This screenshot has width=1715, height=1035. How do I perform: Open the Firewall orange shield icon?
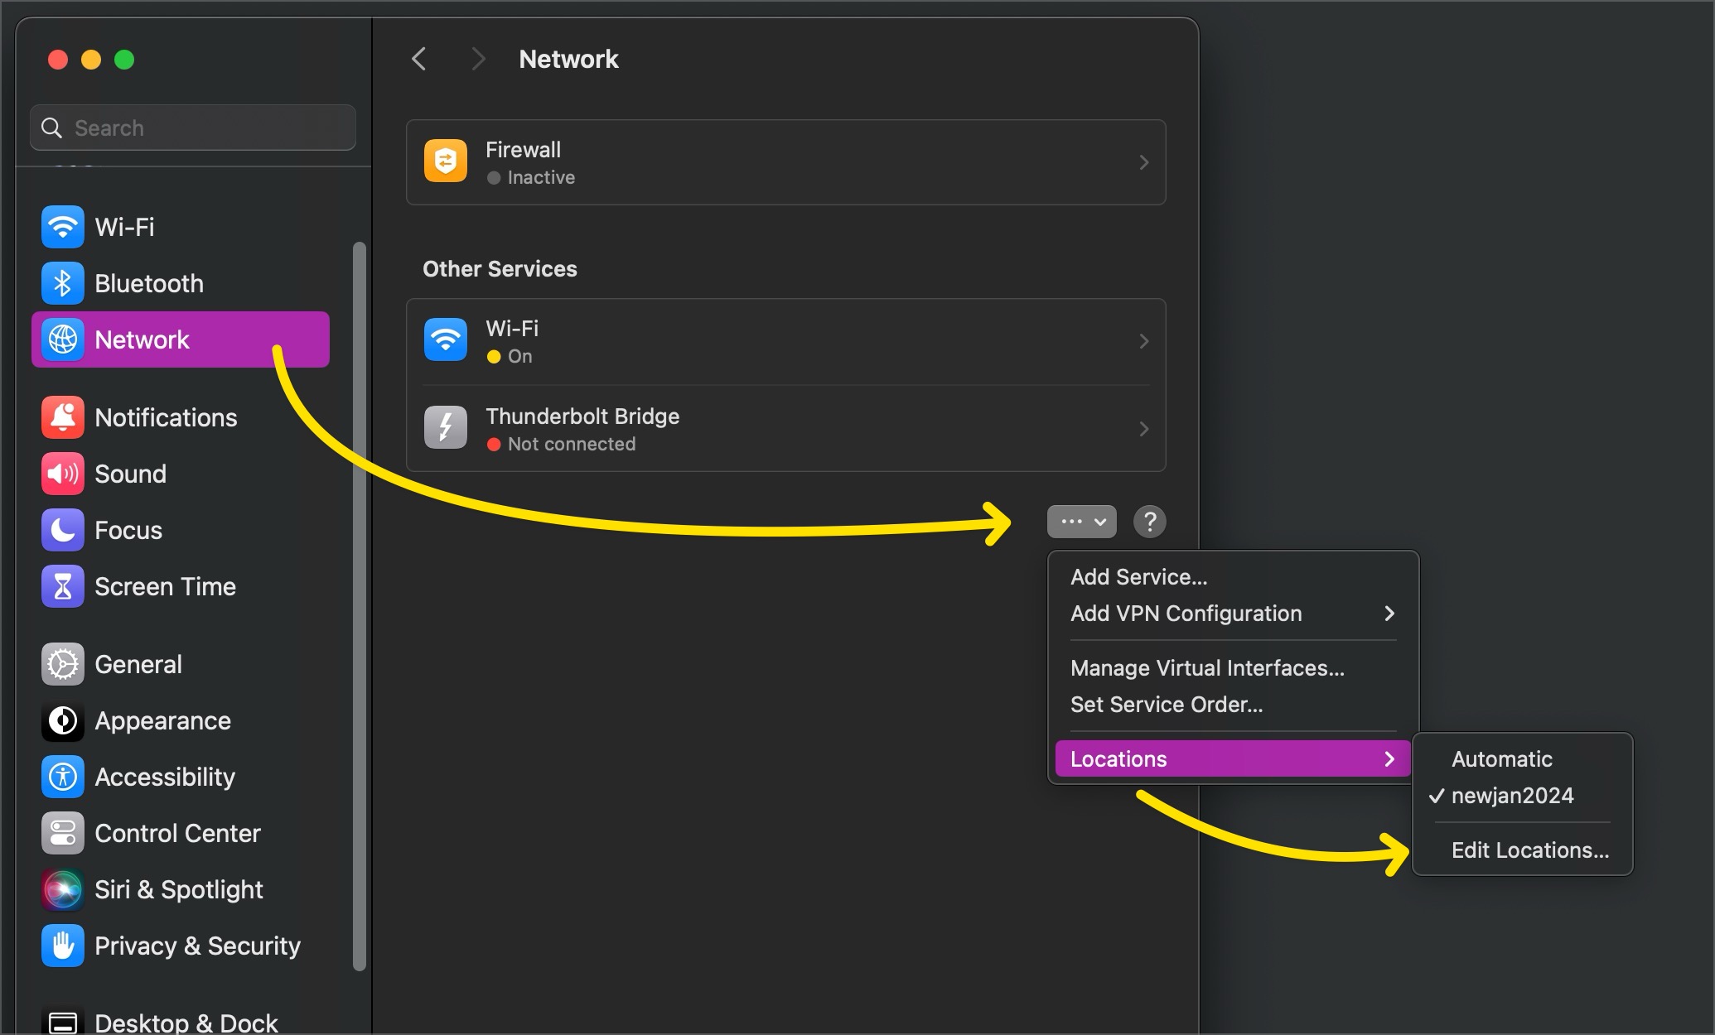(x=446, y=161)
